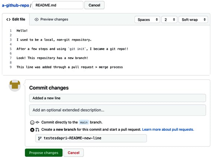The image size is (214, 159).
Task: Open the Spaces indent mode dropdown
Action: pyautogui.click(x=147, y=20)
